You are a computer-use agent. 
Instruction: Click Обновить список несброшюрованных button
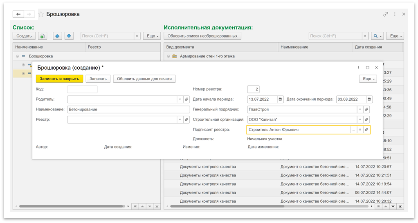202,36
